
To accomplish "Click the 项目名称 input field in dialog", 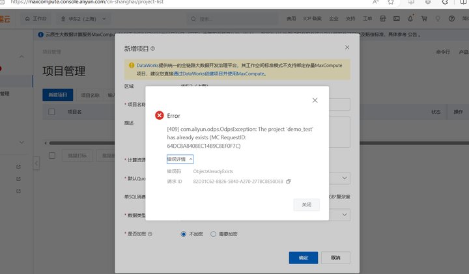I will [x=339, y=104].
